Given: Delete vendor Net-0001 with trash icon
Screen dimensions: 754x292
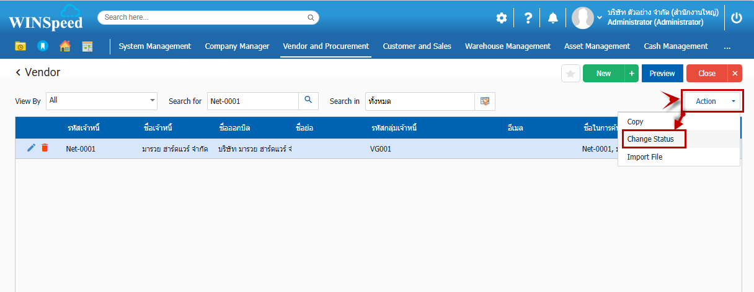Looking at the screenshot, I should point(45,148).
